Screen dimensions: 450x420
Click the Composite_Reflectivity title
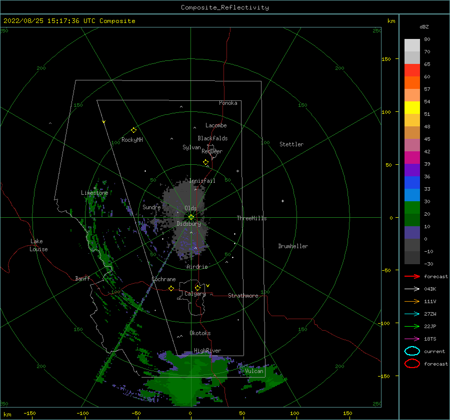[x=225, y=7]
